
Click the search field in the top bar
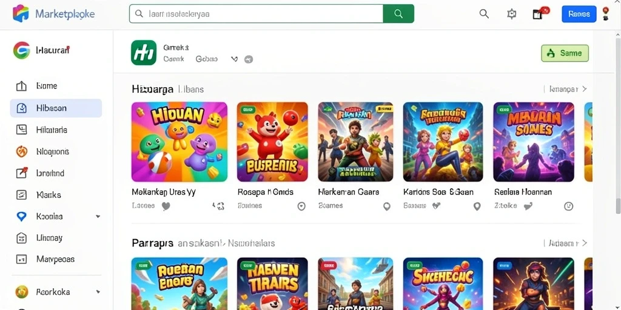257,14
